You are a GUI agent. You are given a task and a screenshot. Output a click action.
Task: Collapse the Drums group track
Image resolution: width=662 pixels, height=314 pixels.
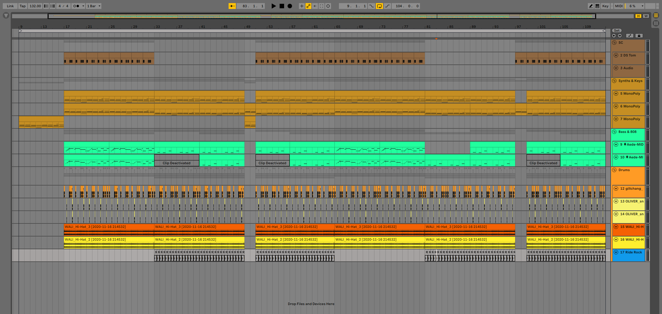tap(614, 170)
